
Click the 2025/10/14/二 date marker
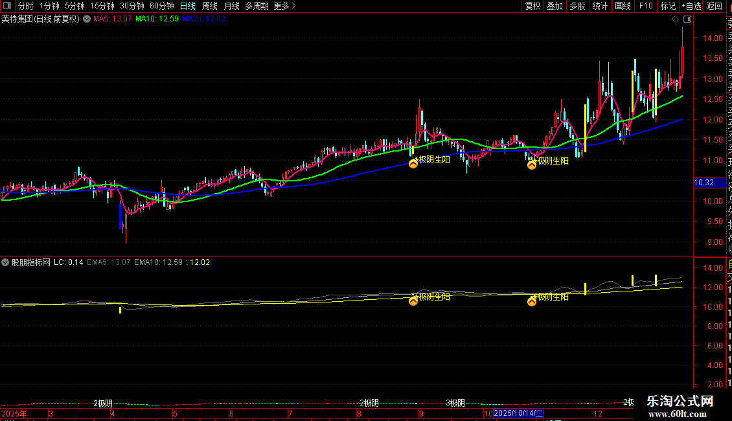(x=519, y=413)
